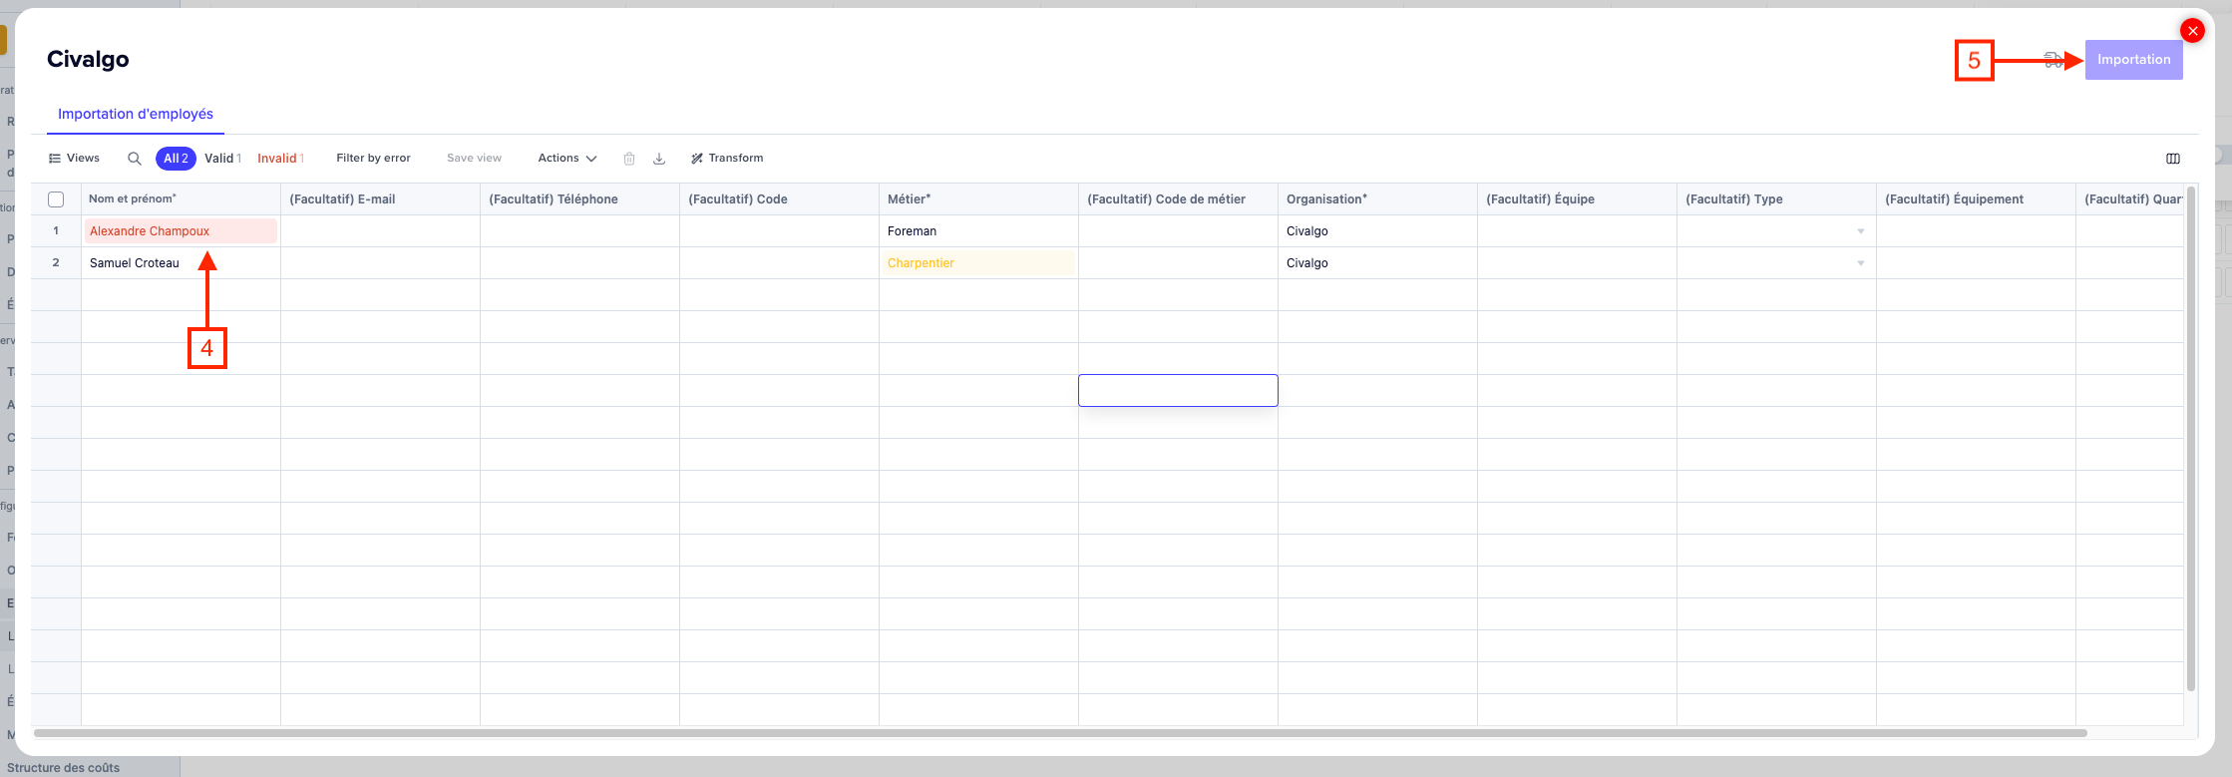Image resolution: width=2232 pixels, height=777 pixels.
Task: Open the Views list icon
Action: [x=74, y=159]
